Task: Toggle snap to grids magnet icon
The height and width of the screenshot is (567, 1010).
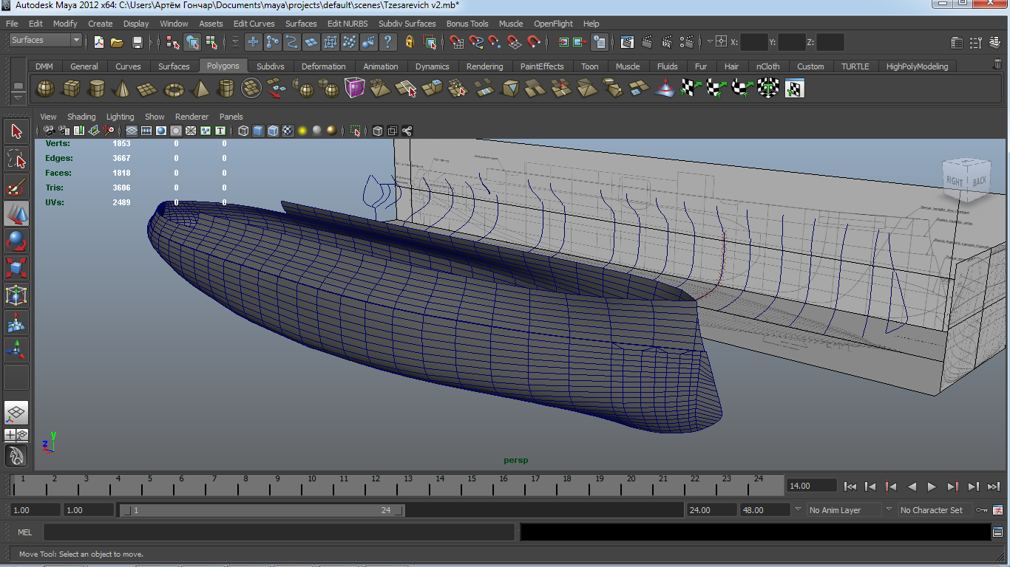Action: click(x=457, y=42)
